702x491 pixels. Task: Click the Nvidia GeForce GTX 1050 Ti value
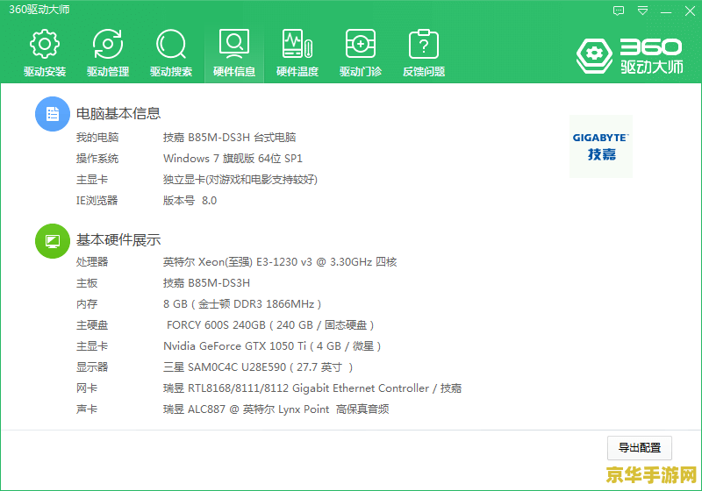(x=272, y=346)
